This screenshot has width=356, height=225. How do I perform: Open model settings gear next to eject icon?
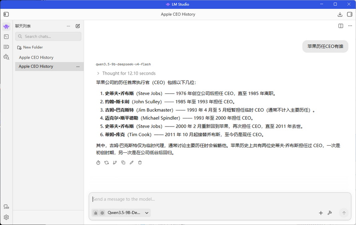click(102, 213)
